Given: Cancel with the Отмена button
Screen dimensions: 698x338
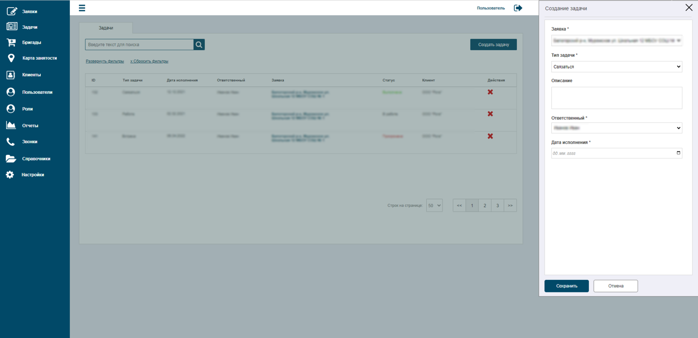Looking at the screenshot, I should coord(616,286).
